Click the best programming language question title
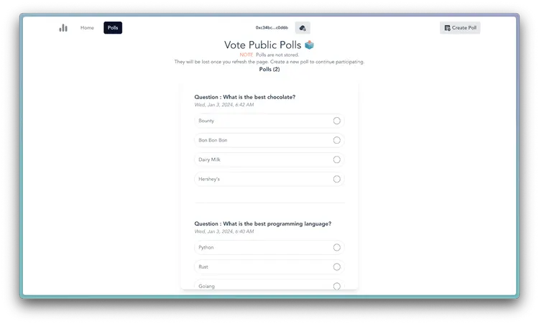This screenshot has width=539, height=324. [x=262, y=223]
